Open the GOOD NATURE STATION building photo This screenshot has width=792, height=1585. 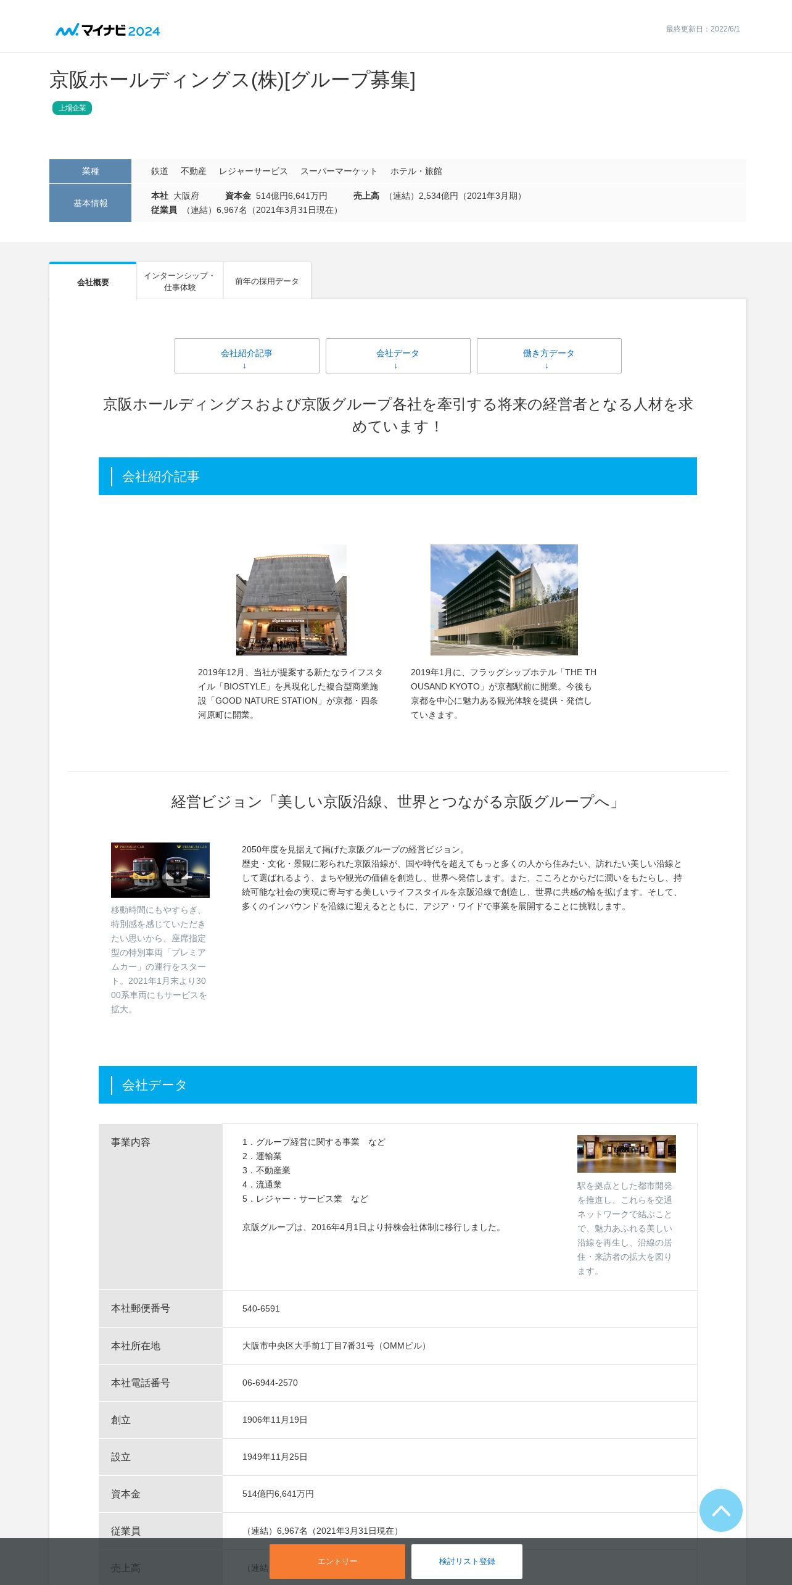click(291, 599)
